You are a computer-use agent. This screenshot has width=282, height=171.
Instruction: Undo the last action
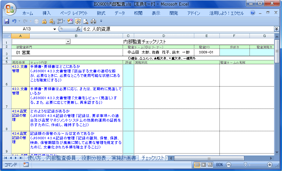click(14, 21)
